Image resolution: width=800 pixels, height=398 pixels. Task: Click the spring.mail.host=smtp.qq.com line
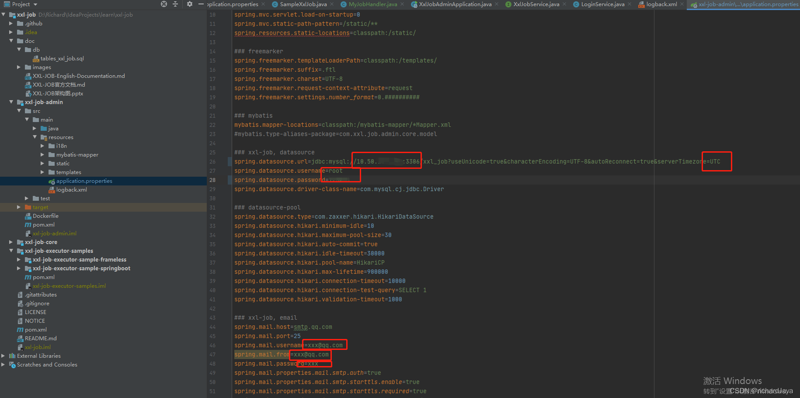tap(283, 327)
